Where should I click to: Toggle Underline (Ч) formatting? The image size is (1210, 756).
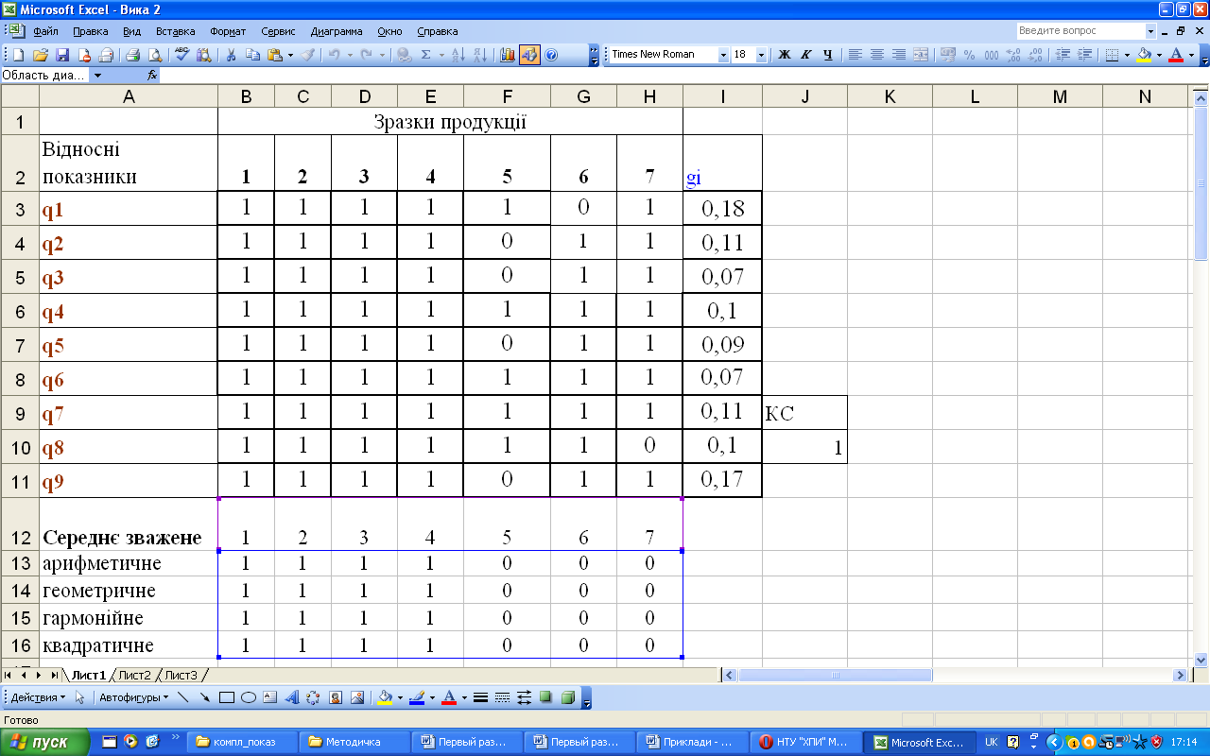click(x=828, y=55)
